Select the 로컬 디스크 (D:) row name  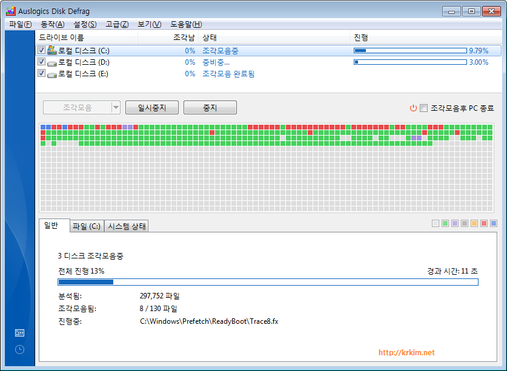84,62
